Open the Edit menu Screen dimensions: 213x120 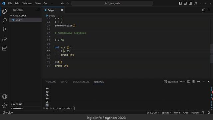(17, 3)
